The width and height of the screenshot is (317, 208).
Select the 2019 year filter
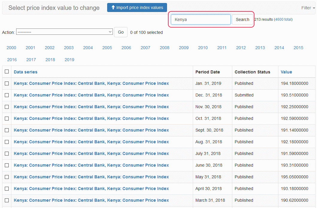[69, 60]
